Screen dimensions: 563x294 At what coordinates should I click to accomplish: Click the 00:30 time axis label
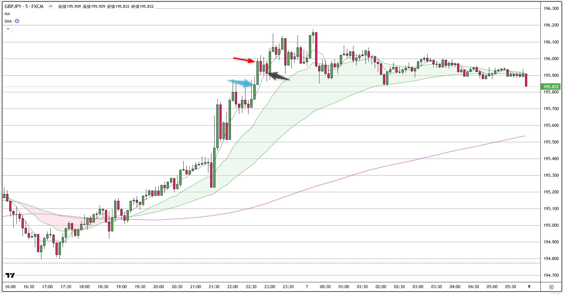coord(325,287)
